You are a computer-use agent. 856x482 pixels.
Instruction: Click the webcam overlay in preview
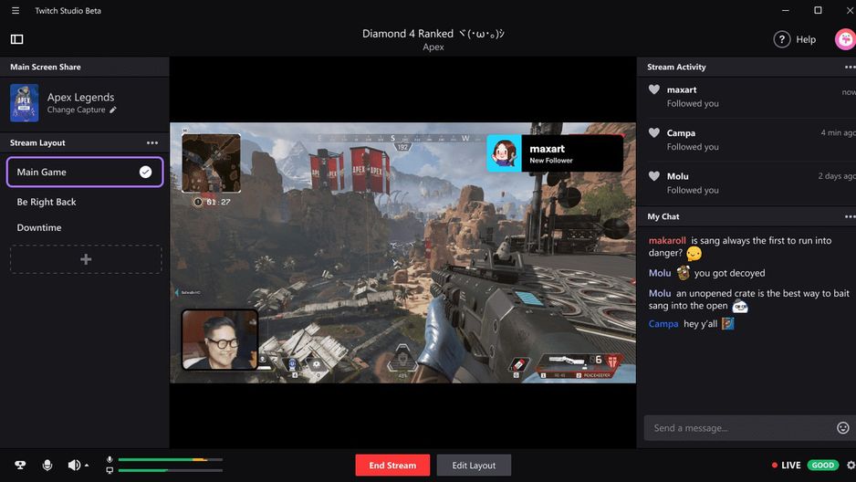pyautogui.click(x=219, y=340)
